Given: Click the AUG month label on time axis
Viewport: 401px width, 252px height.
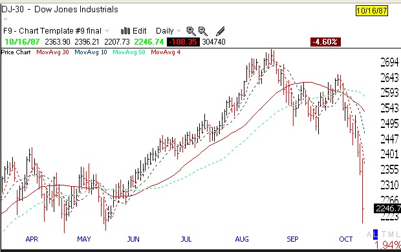Looking at the screenshot, I should click(x=242, y=239).
